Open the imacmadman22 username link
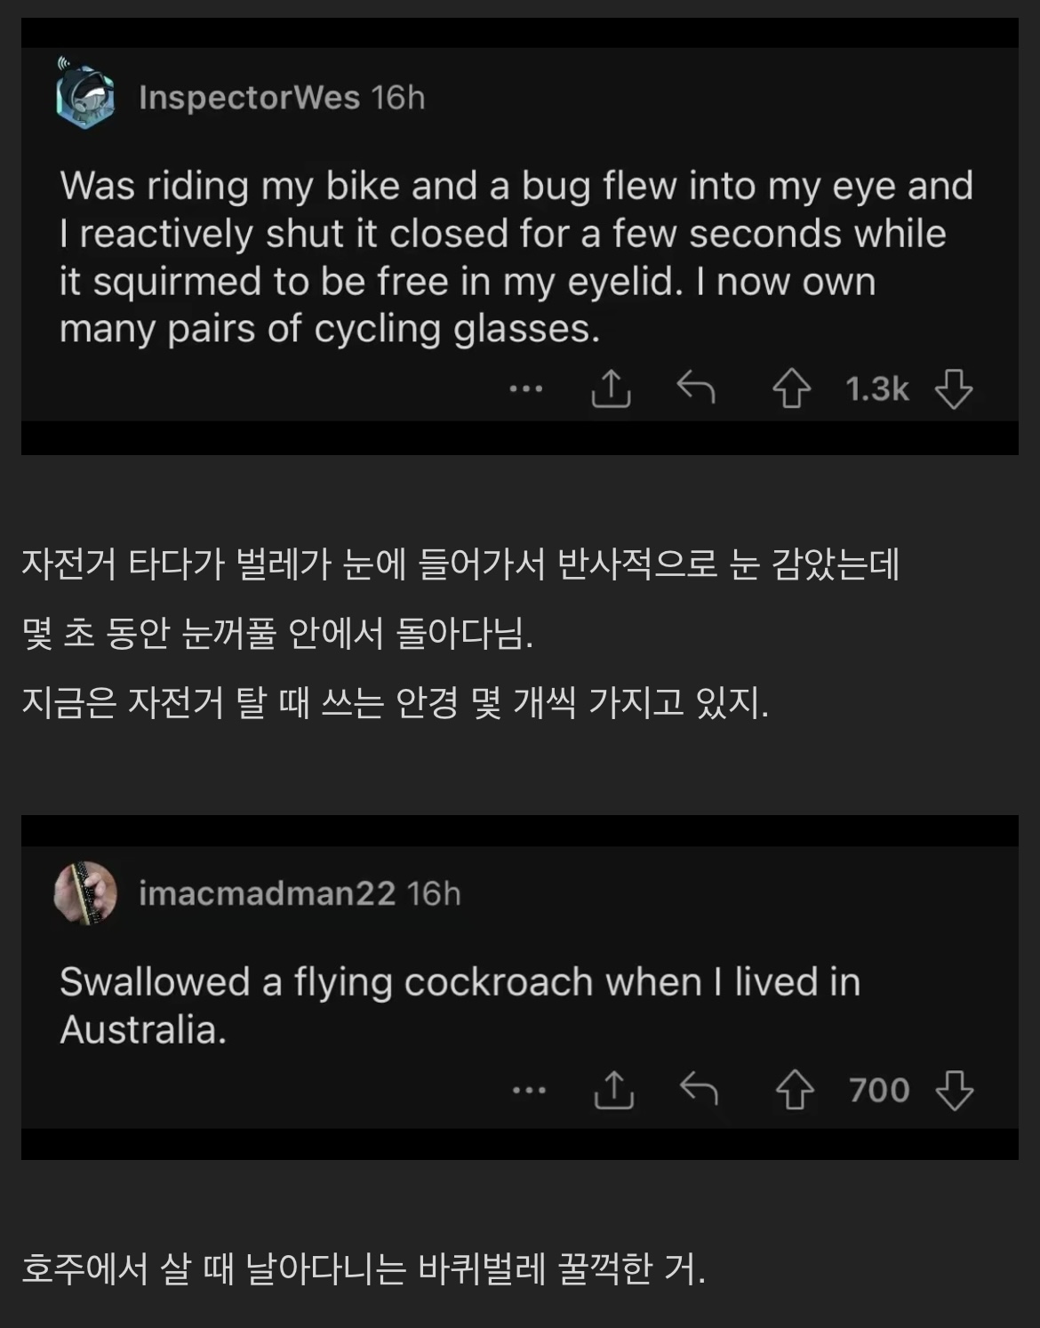 click(x=267, y=893)
